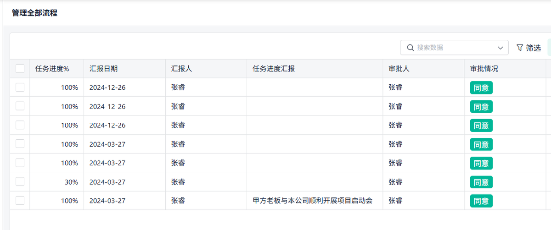The image size is (551, 230).
Task: Select the 任务进度汇报 column header
Action: pyautogui.click(x=274, y=69)
